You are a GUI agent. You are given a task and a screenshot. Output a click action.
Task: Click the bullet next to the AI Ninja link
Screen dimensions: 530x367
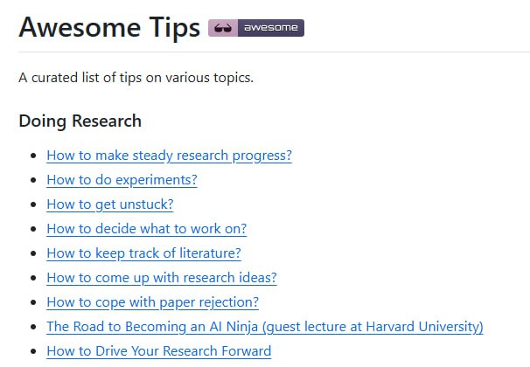33,328
